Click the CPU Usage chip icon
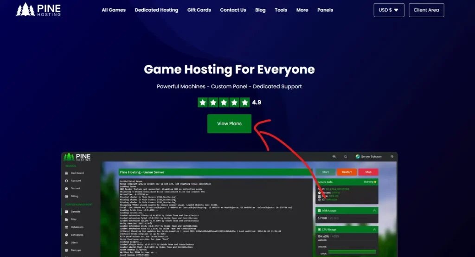The image size is (475, 257). tap(319, 230)
